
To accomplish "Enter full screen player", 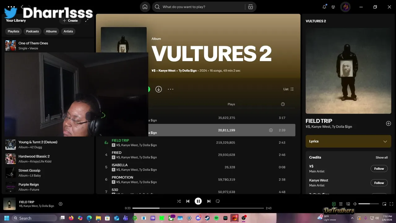I will (x=391, y=204).
